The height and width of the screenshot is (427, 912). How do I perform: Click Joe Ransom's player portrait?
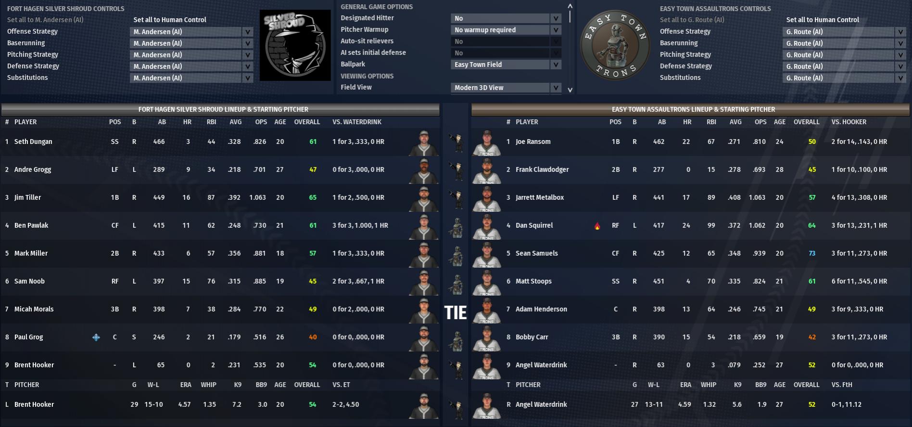coord(487,142)
